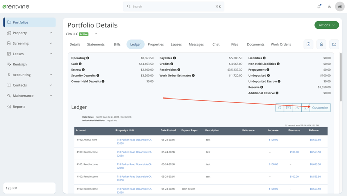Show info tooltip for Liabilities
Screen dimensions: 347x196
tap(264, 58)
